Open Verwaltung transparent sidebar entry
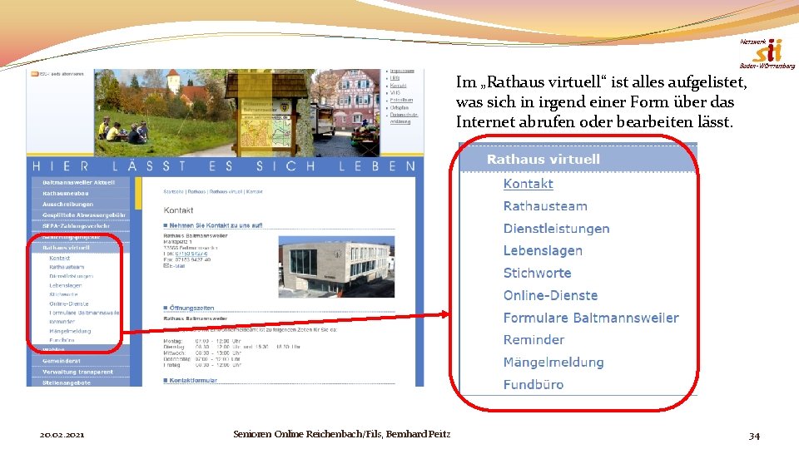 point(77,373)
